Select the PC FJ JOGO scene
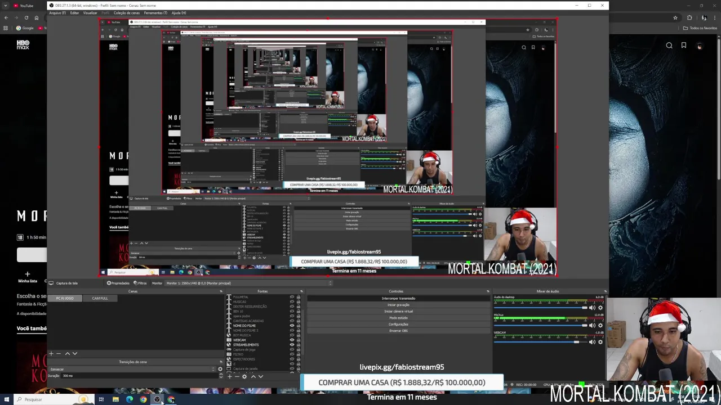 [65, 298]
